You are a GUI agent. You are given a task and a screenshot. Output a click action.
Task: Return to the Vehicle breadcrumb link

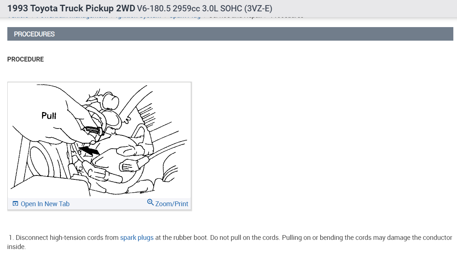(18, 16)
